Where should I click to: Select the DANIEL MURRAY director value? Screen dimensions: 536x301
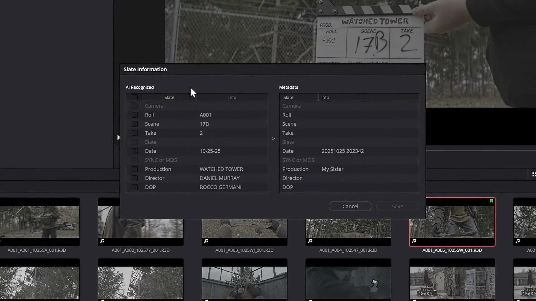point(219,178)
